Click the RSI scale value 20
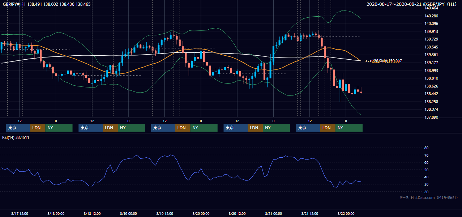 426,192
